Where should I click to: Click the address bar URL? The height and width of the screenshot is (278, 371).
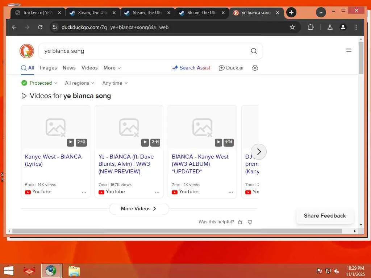115,27
